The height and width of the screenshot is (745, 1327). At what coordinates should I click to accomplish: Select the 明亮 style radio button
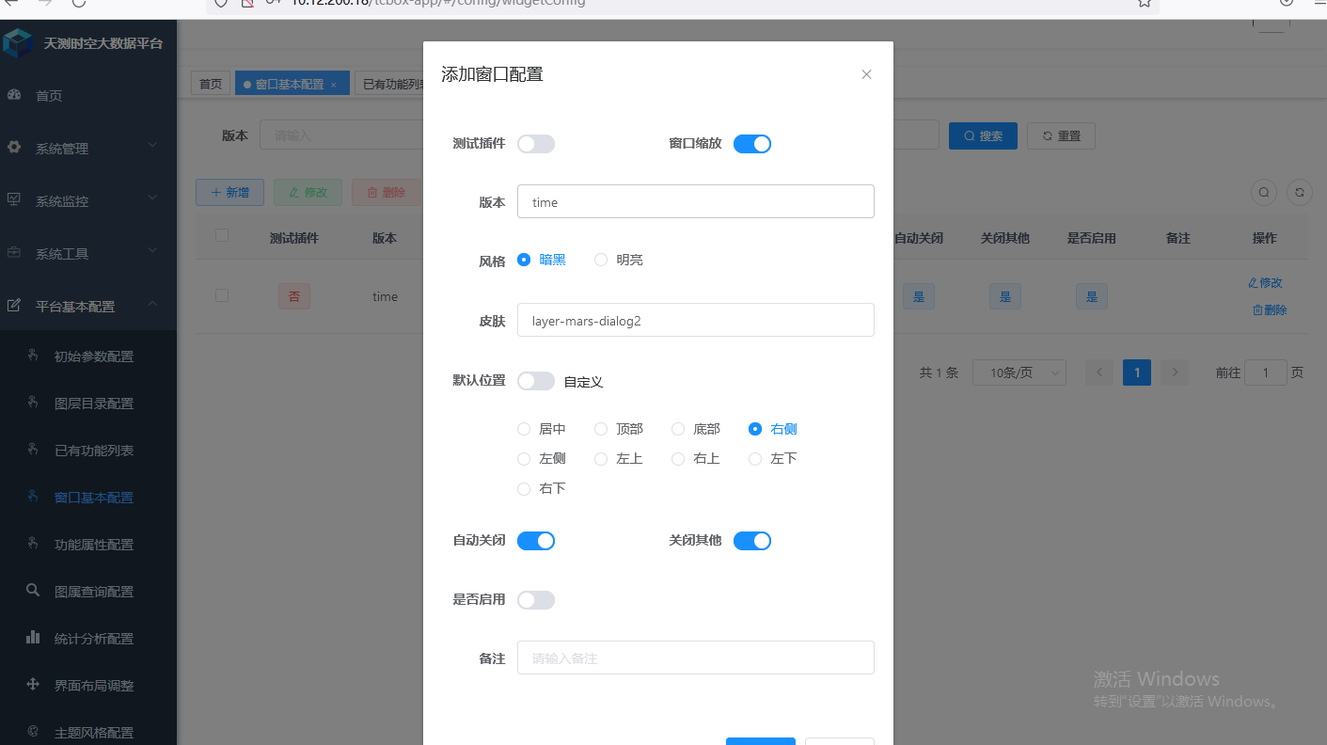click(600, 260)
